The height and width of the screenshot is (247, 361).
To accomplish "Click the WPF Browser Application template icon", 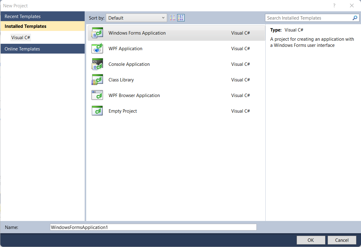I will 97,95.
